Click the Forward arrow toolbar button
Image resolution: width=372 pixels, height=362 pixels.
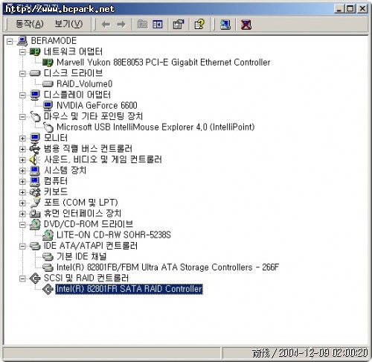pyautogui.click(x=121, y=25)
